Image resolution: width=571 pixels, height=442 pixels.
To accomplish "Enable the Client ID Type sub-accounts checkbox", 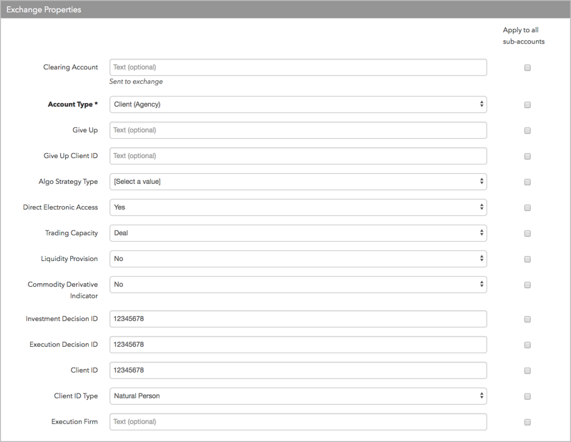I will point(527,396).
